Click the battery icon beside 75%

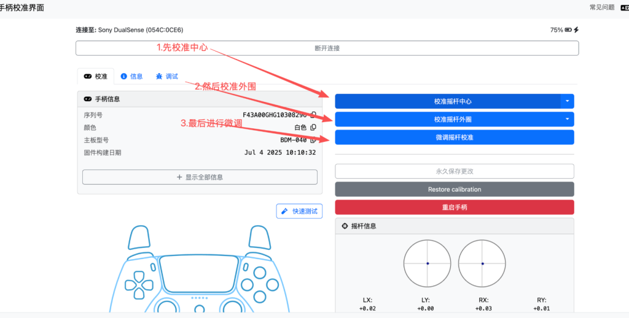tap(568, 29)
